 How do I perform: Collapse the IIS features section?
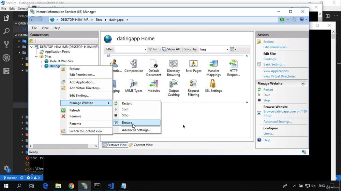coord(247,56)
